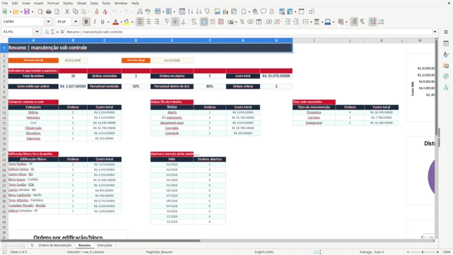The height and width of the screenshot is (255, 453).
Task: Adjust the zoom slider handle
Action: coord(422,252)
